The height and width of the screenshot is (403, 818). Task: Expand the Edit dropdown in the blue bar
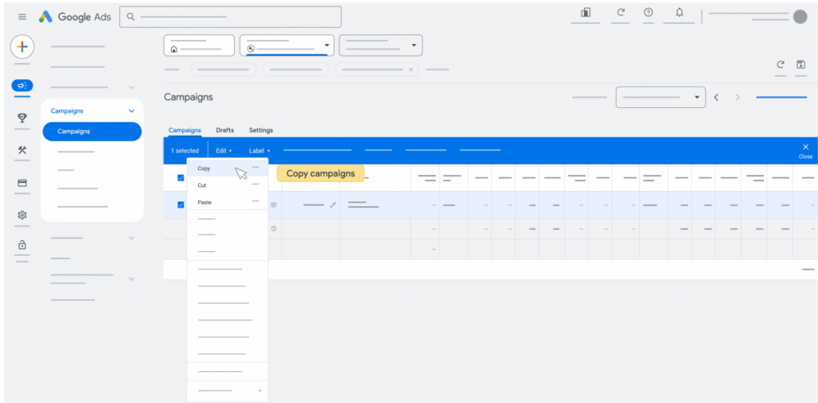click(x=224, y=150)
